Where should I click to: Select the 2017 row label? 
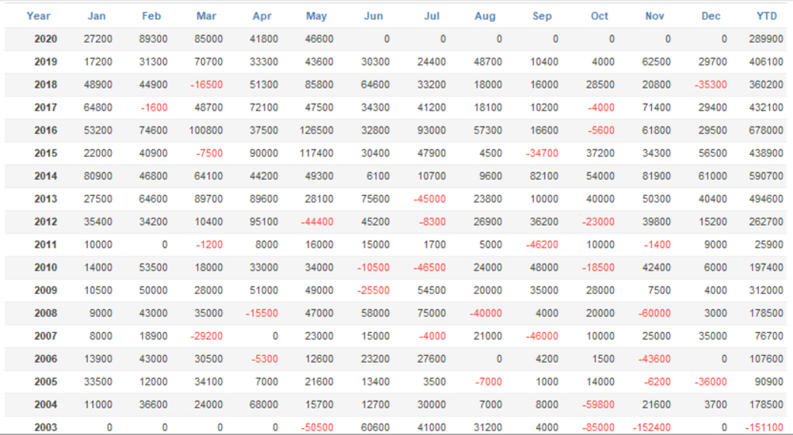pos(45,108)
